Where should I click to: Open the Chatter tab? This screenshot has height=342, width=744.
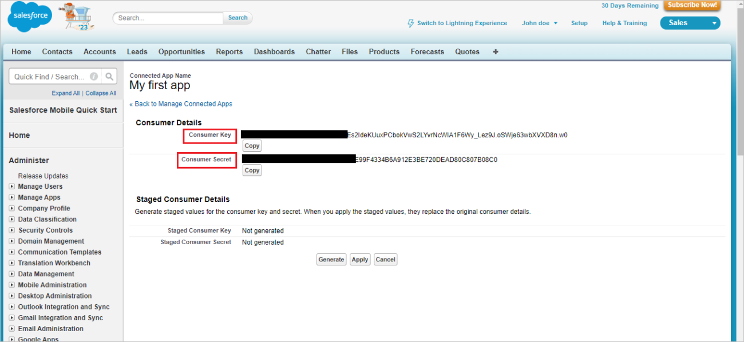(318, 51)
